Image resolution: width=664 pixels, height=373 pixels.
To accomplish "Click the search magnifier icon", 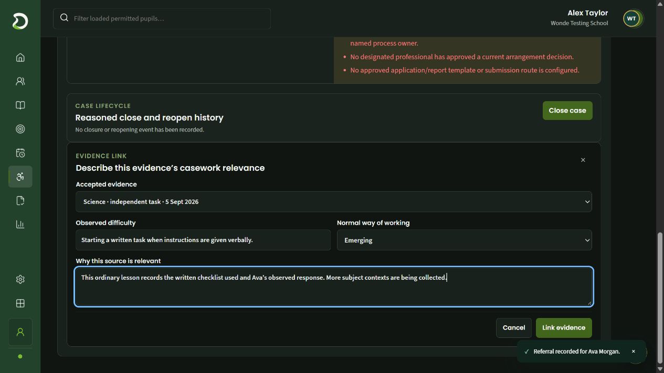I will click(x=64, y=18).
